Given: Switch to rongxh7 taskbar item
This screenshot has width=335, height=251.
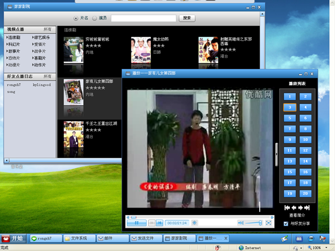Looking at the screenshot, I should (46, 238).
